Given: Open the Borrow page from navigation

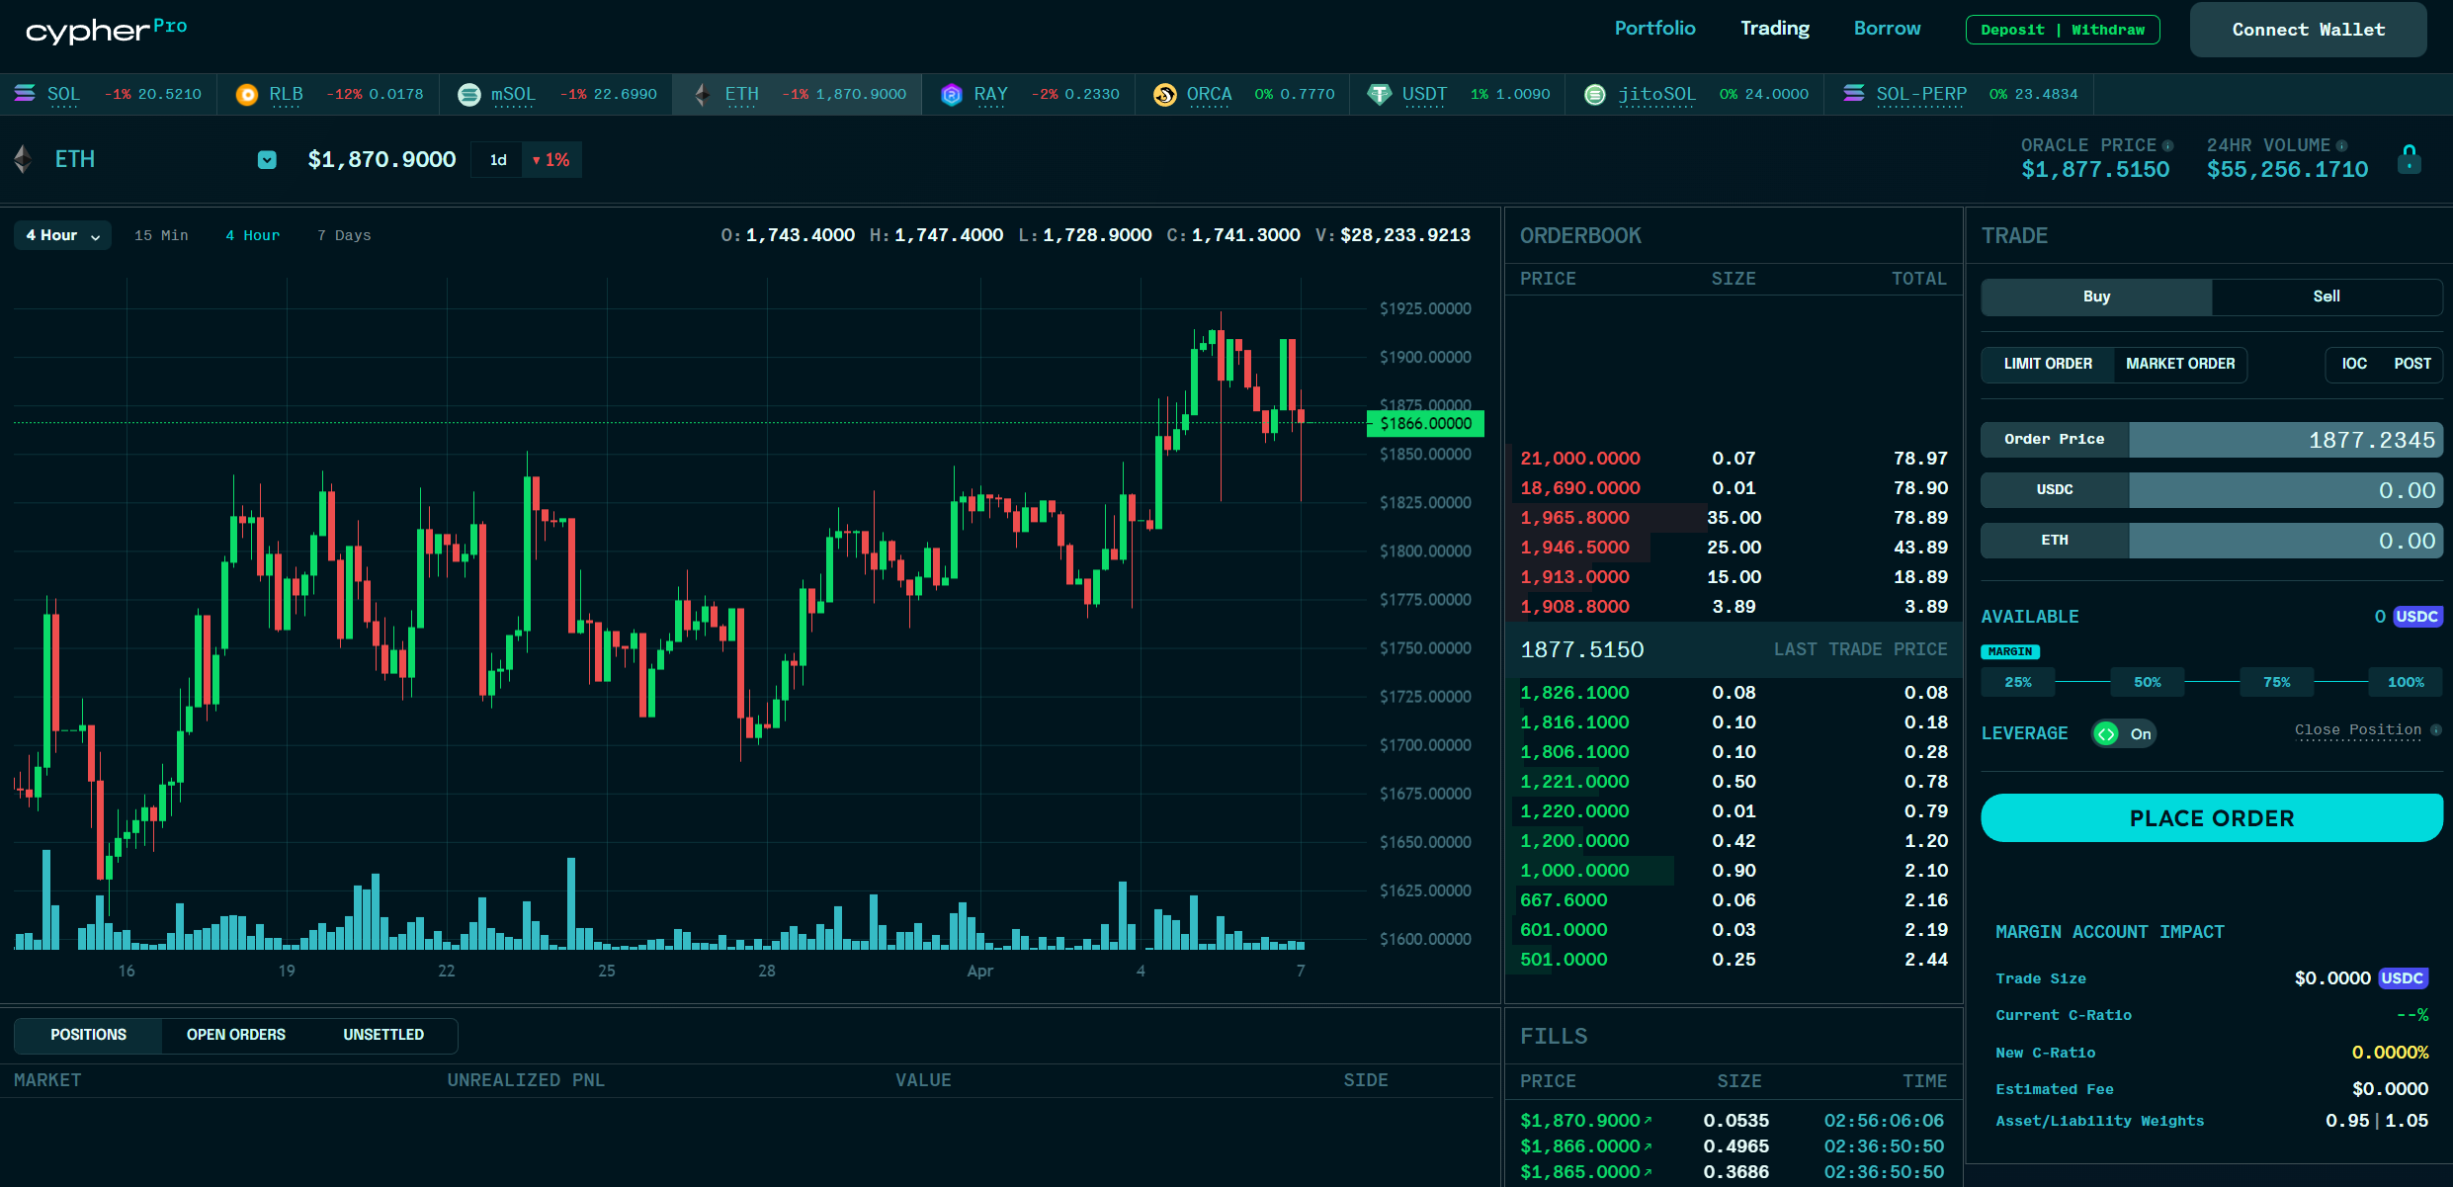Looking at the screenshot, I should click(1887, 29).
